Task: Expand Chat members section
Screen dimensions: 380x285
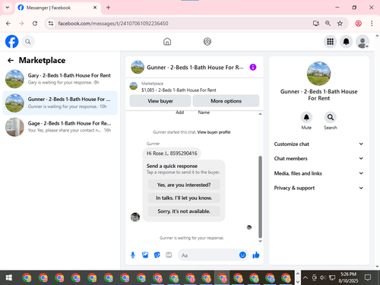Action: tap(318, 159)
